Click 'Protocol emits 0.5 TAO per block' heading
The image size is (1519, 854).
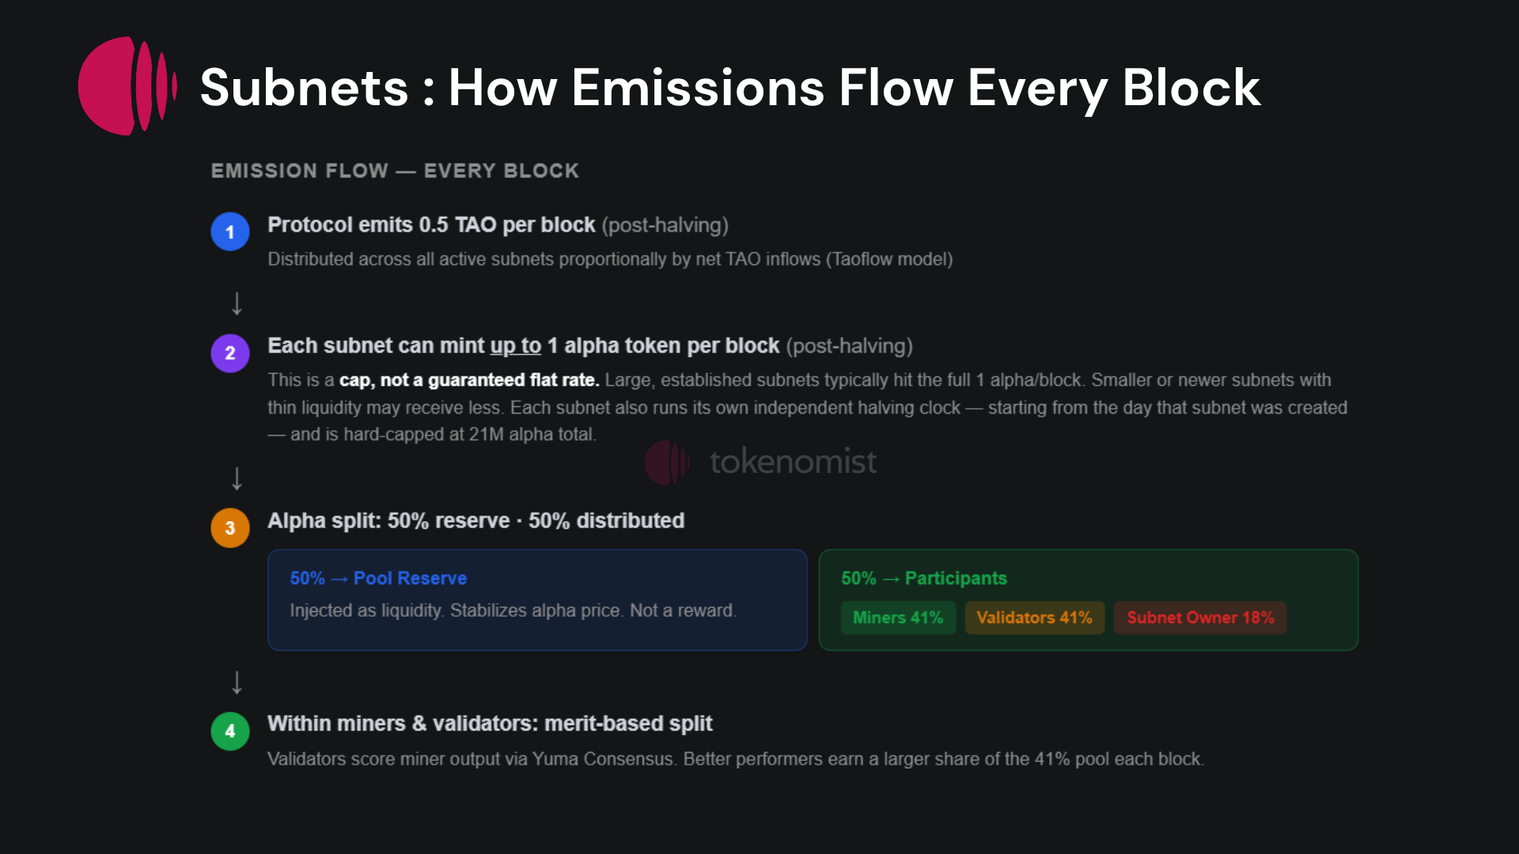431,225
